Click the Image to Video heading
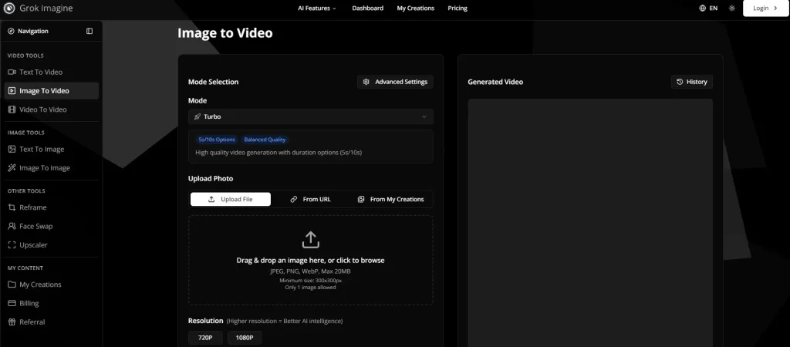This screenshot has width=790, height=347. (225, 33)
